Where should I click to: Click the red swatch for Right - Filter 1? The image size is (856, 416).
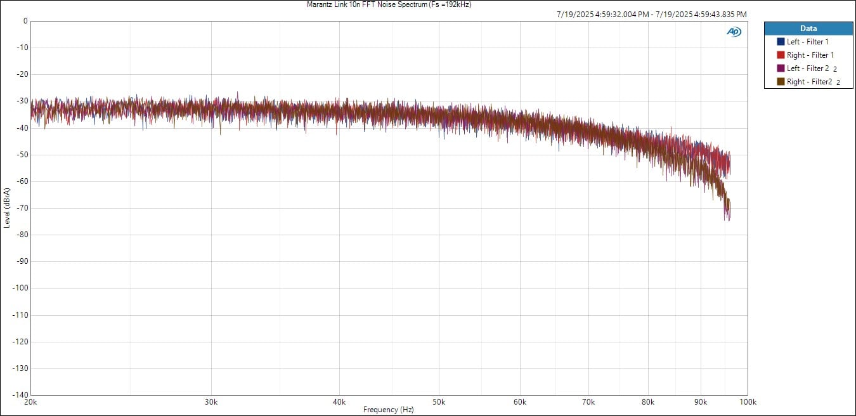781,55
